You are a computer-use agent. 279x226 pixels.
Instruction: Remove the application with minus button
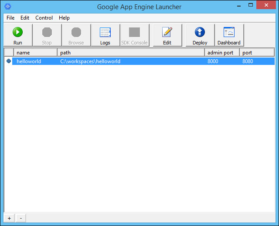point(21,218)
